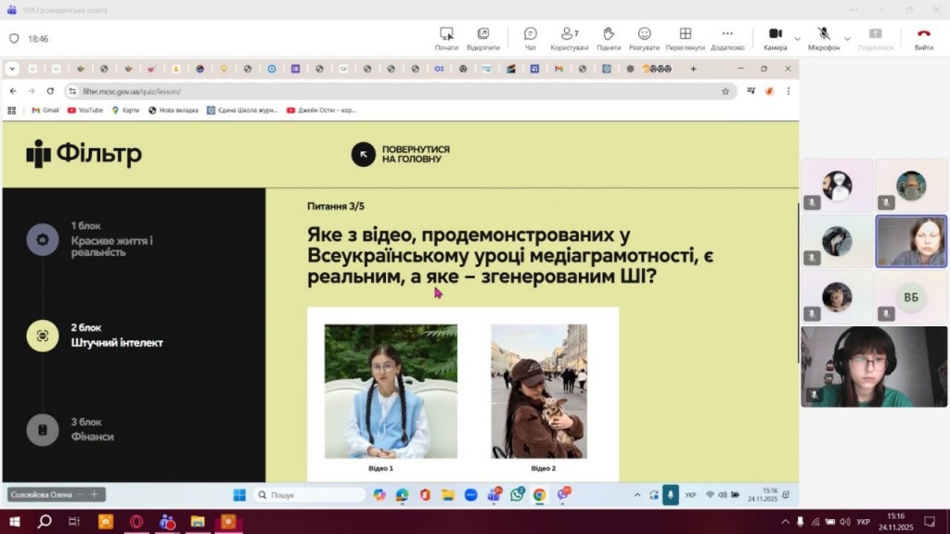Expand the camera options chevron

pos(797,39)
